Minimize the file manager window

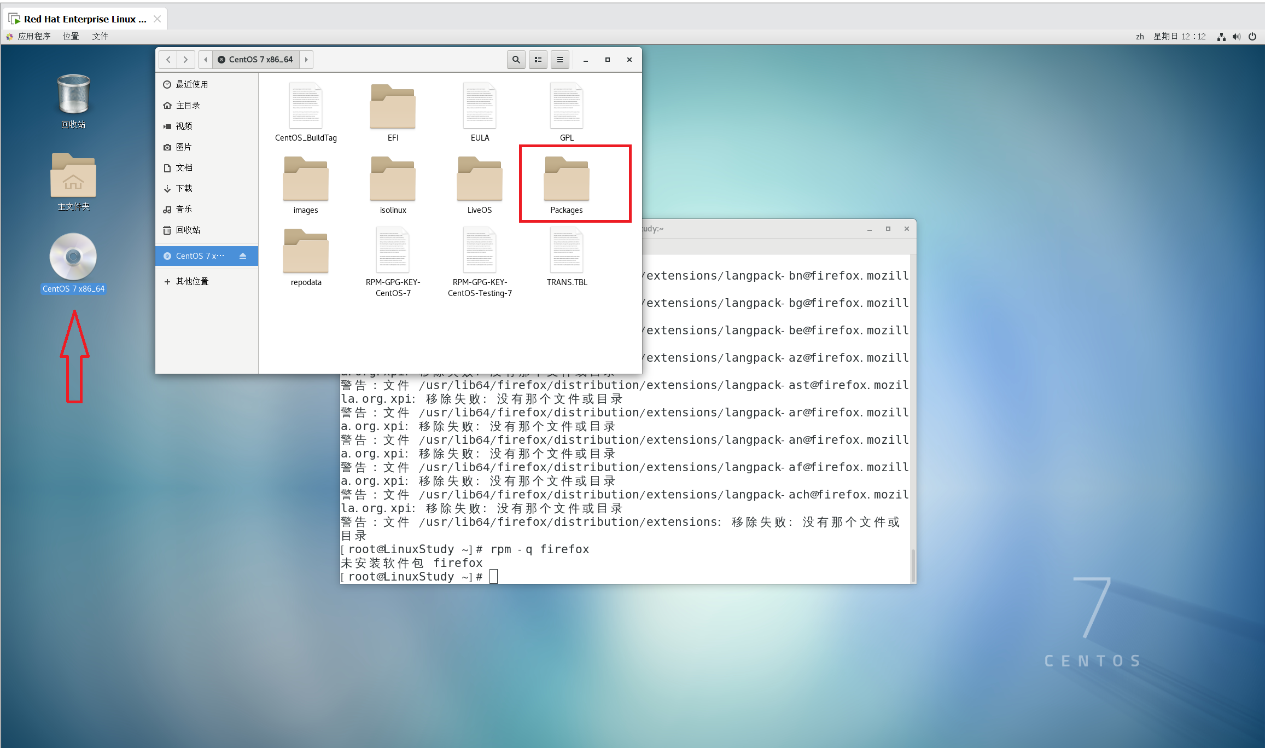(x=586, y=60)
